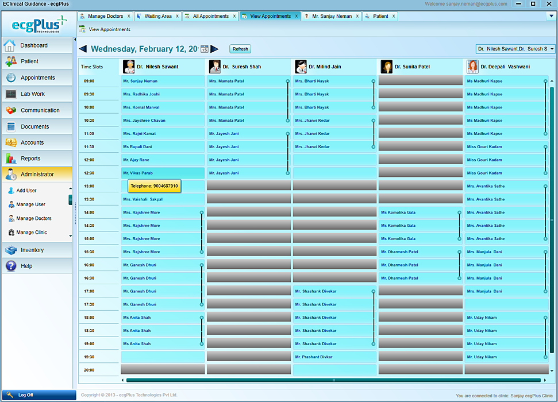This screenshot has width=558, height=402.
Task: Open the Lab Work section
Action: (x=33, y=94)
